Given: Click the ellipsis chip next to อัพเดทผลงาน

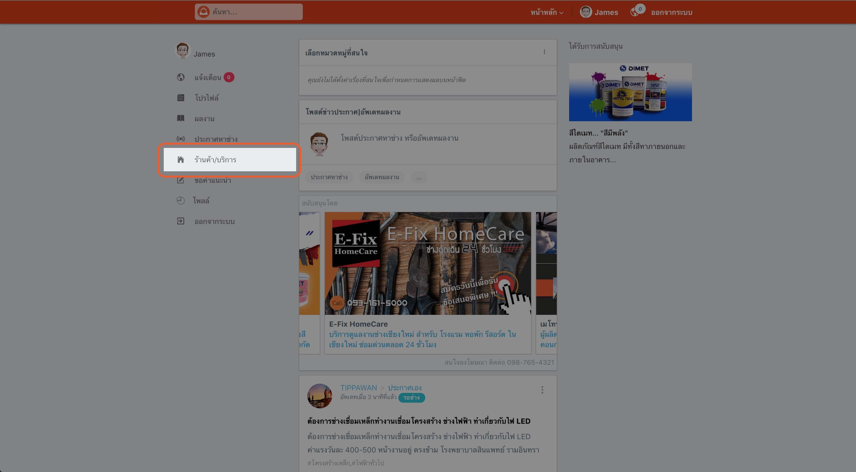Looking at the screenshot, I should 419,177.
